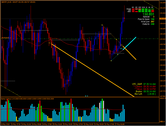The width and height of the screenshot is (166, 126).
Task: Click the EMA row label in signal panel
Action: (129, 11)
